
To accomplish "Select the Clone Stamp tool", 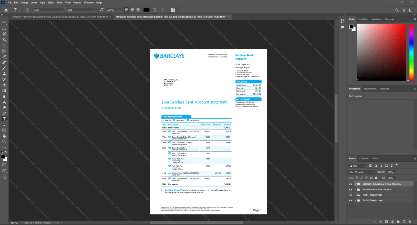I will pyautogui.click(x=4, y=74).
